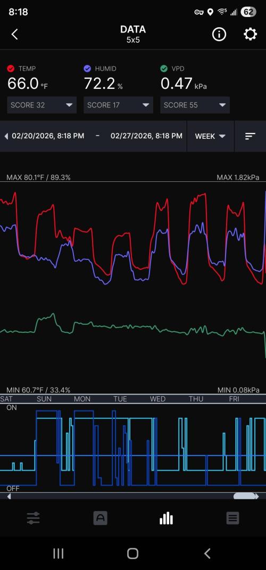Click the 0.47 kPa VPD reading
This screenshot has height=570, width=266.
(x=184, y=83)
